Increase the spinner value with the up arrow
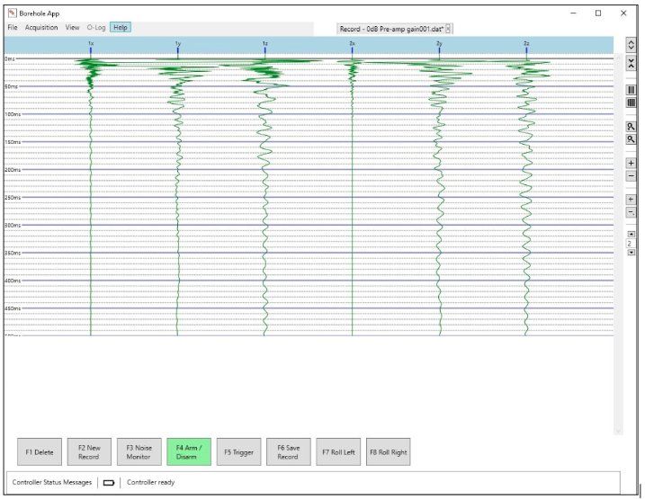 [632, 235]
